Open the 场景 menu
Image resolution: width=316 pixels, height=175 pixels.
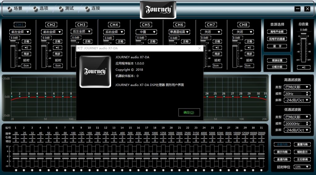tap(15, 8)
